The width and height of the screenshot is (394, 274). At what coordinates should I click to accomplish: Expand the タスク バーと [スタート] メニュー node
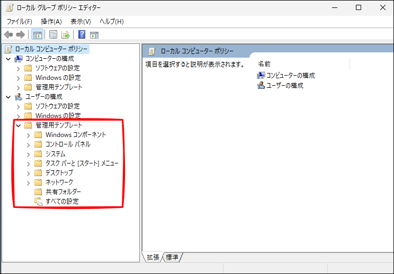coord(29,163)
